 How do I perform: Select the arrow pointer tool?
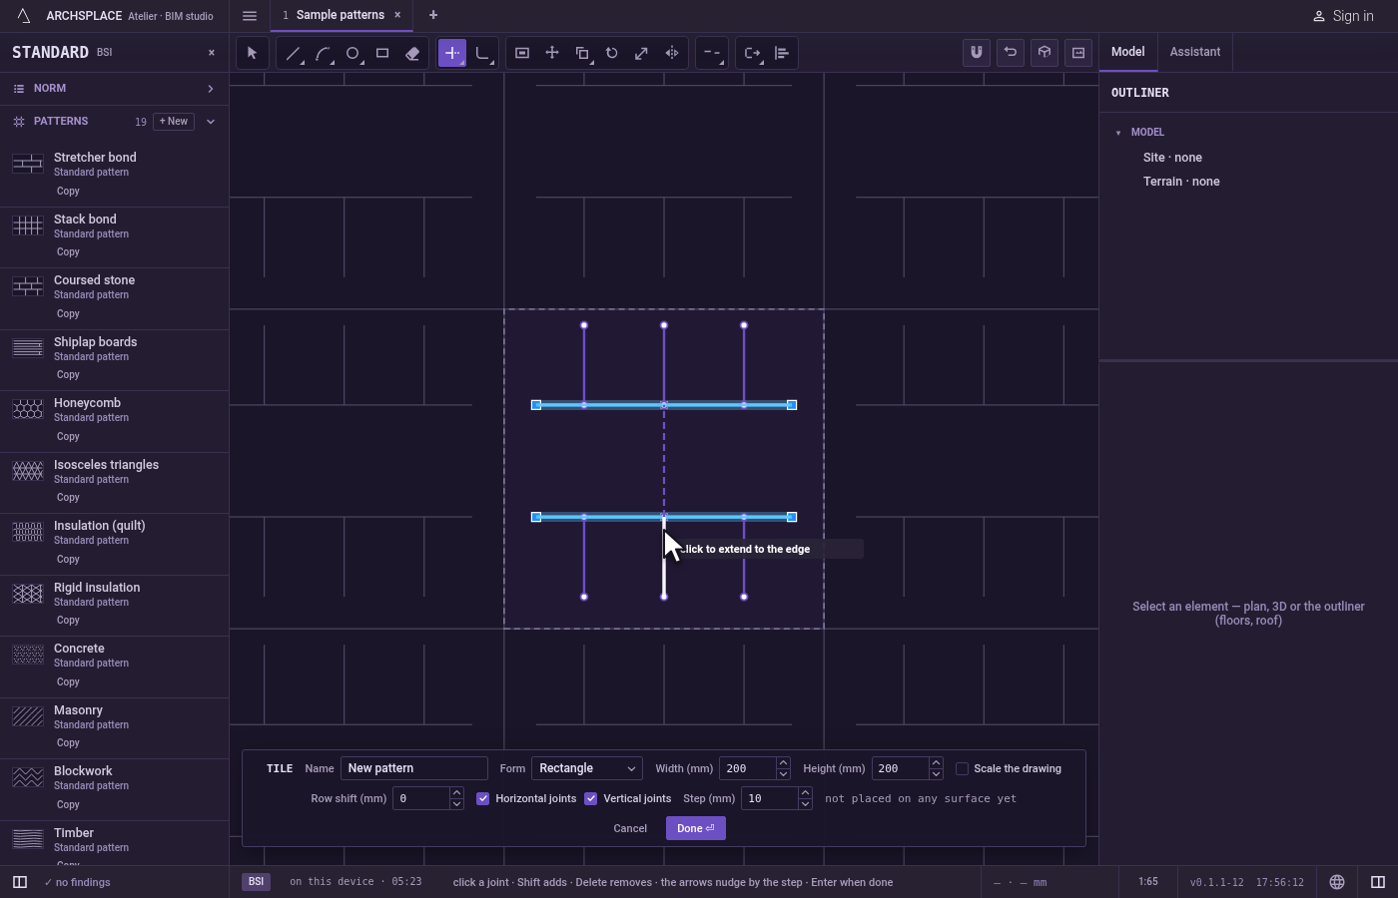[252, 53]
